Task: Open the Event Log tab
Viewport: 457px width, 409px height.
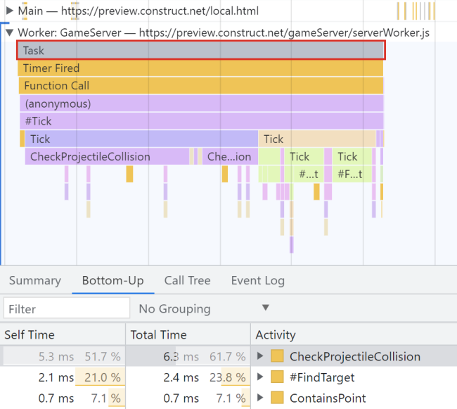Action: pyautogui.click(x=257, y=280)
